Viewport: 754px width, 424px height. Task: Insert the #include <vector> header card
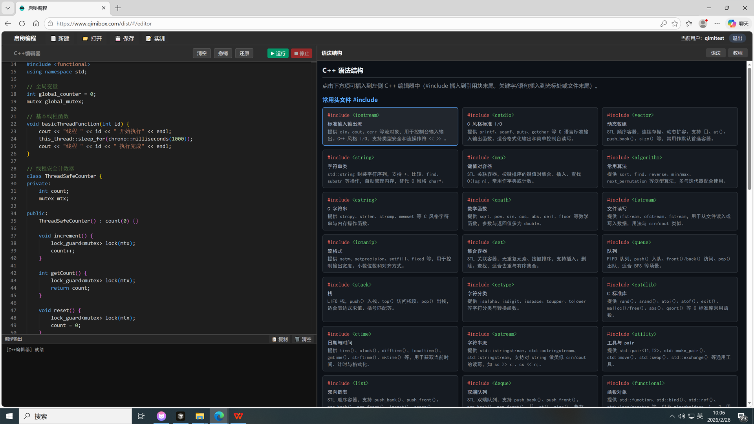point(670,126)
